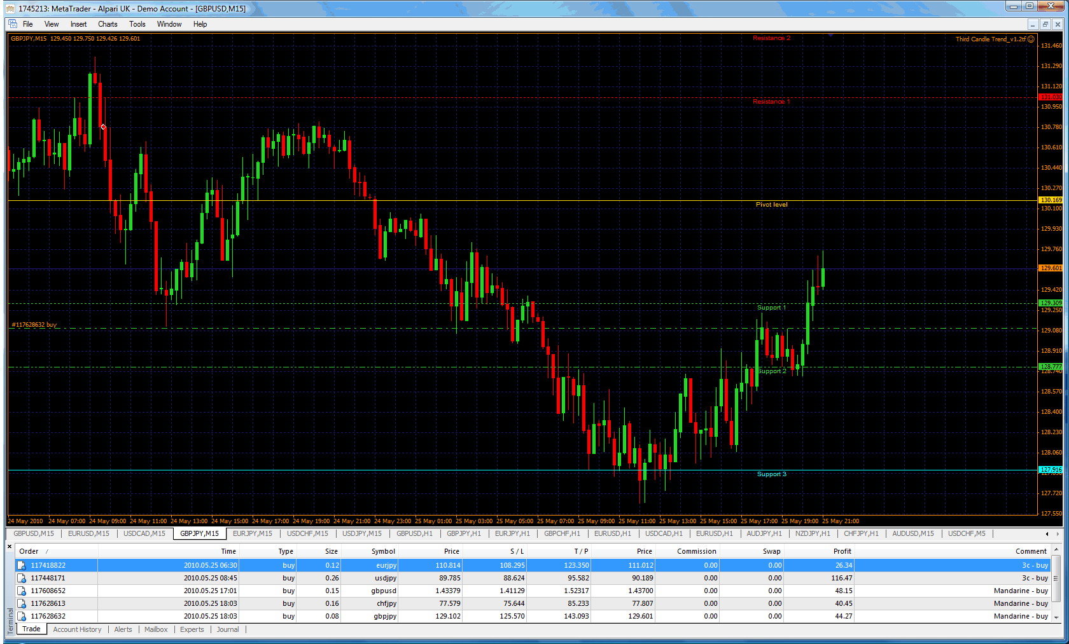Sort orders by the Time column header
The height and width of the screenshot is (644, 1069).
[x=168, y=551]
